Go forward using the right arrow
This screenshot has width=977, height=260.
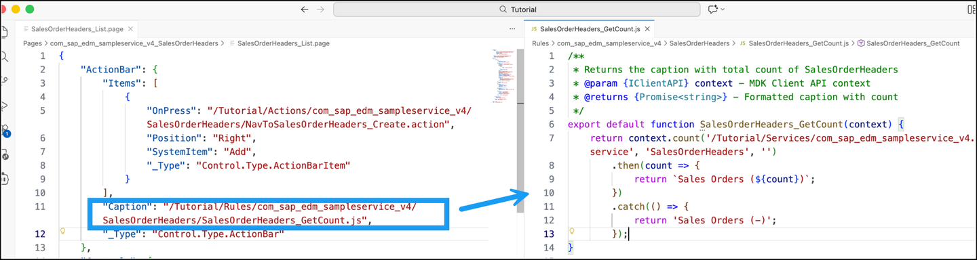click(321, 9)
